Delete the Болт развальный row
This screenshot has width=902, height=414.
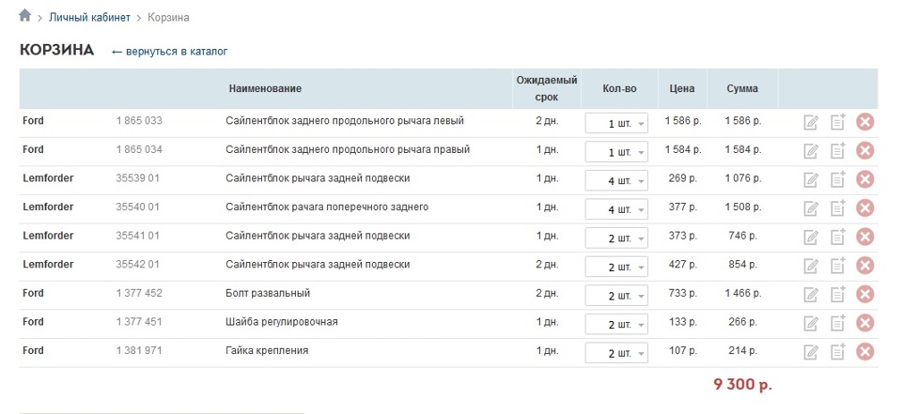(865, 295)
